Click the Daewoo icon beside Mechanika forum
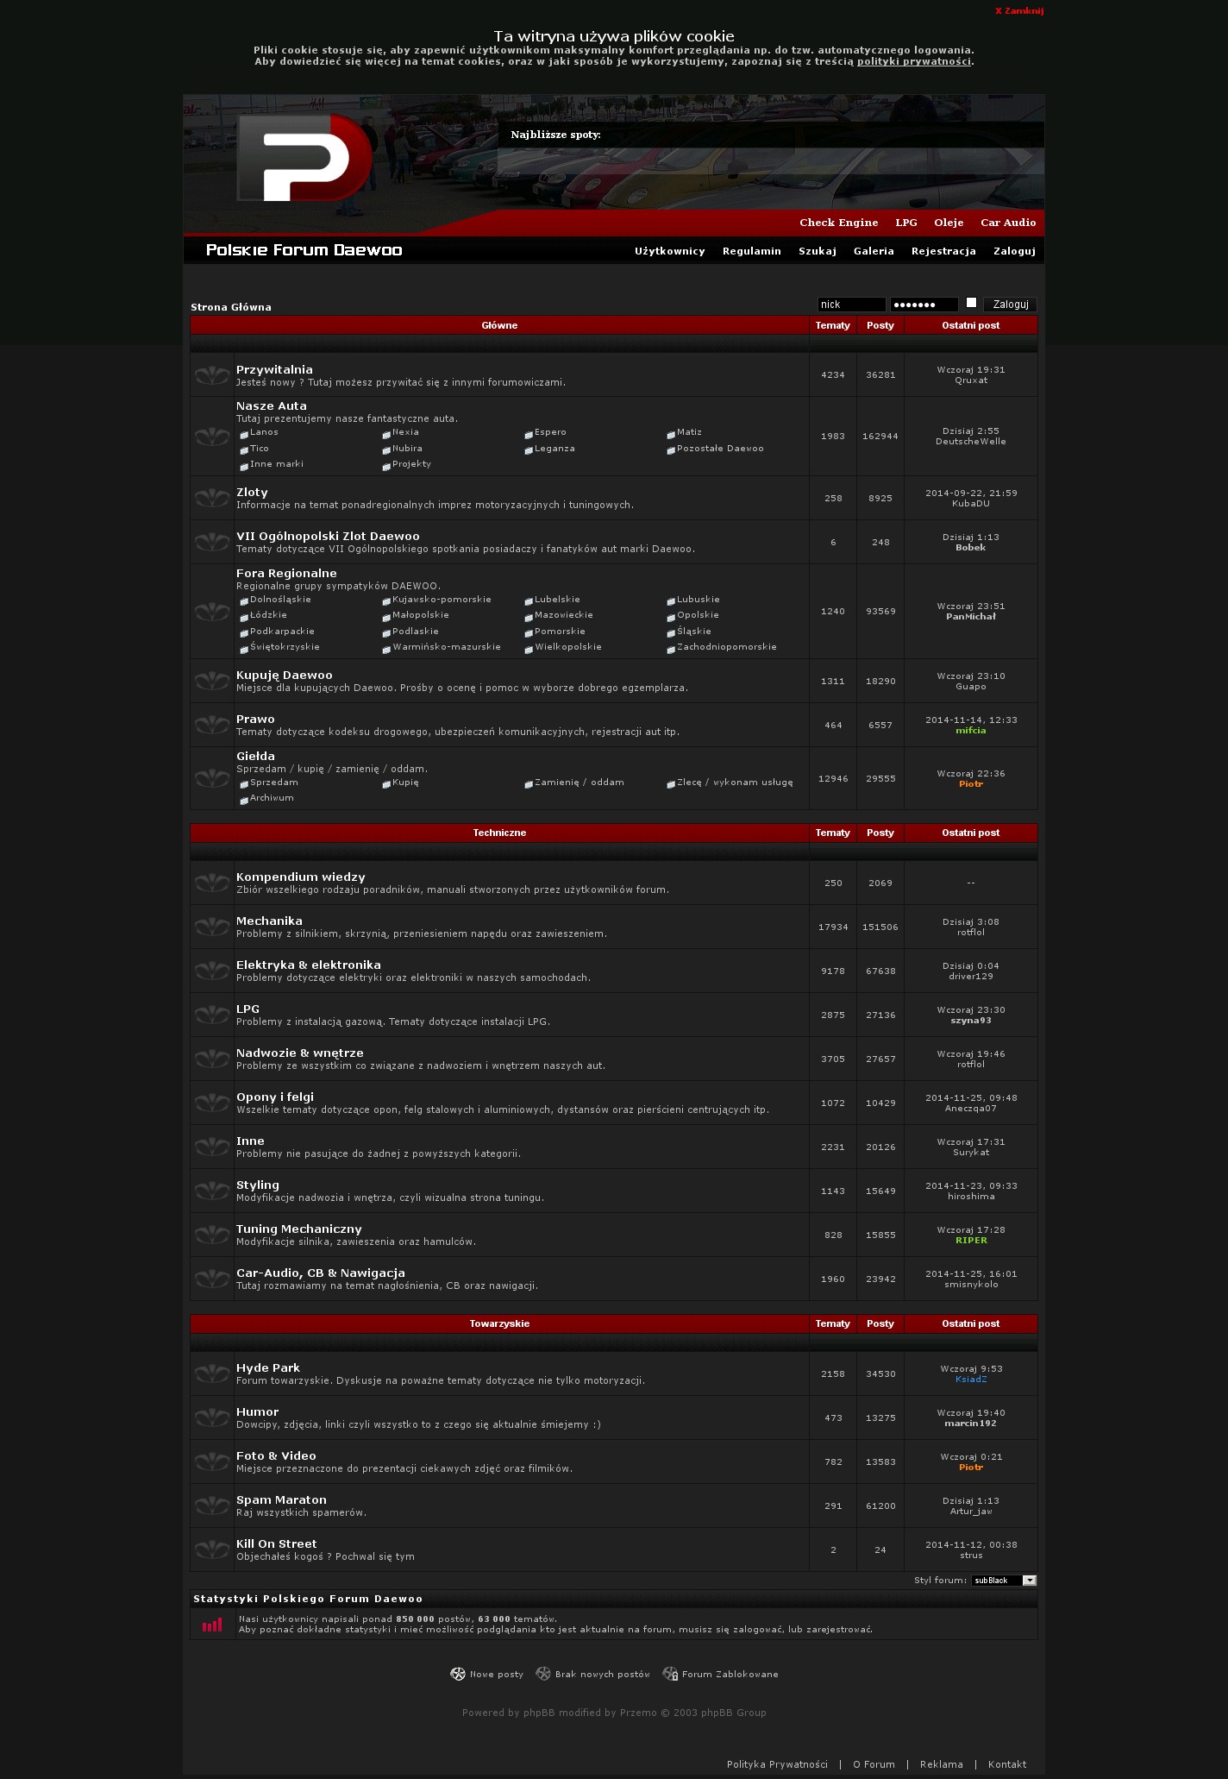The height and width of the screenshot is (1779, 1228). (x=211, y=927)
